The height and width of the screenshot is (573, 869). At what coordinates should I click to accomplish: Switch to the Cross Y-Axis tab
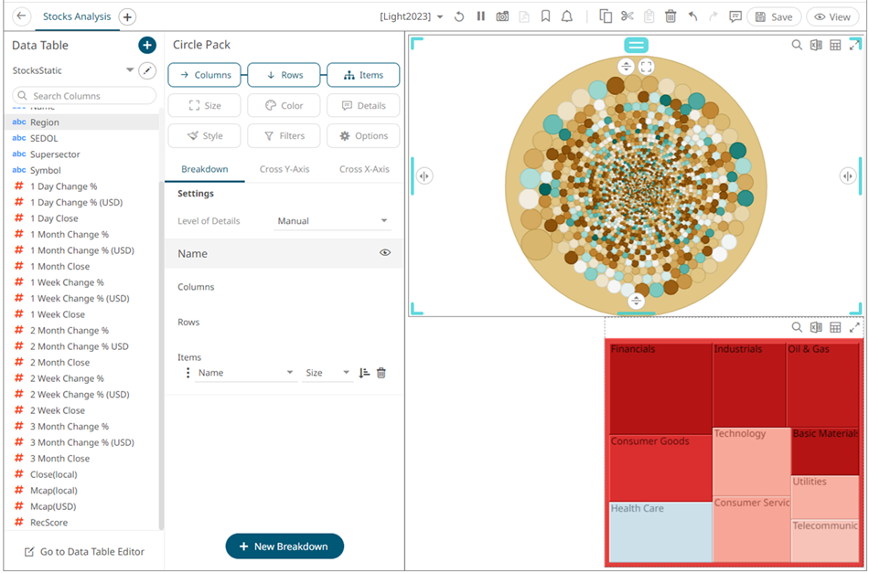(x=284, y=169)
